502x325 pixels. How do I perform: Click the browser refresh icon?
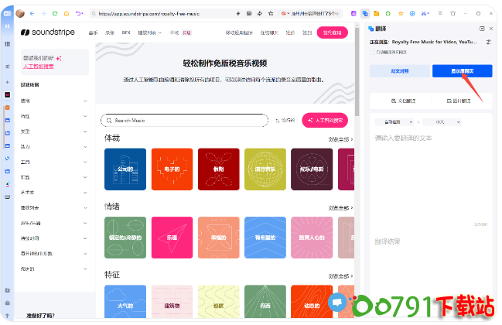[x=54, y=13]
